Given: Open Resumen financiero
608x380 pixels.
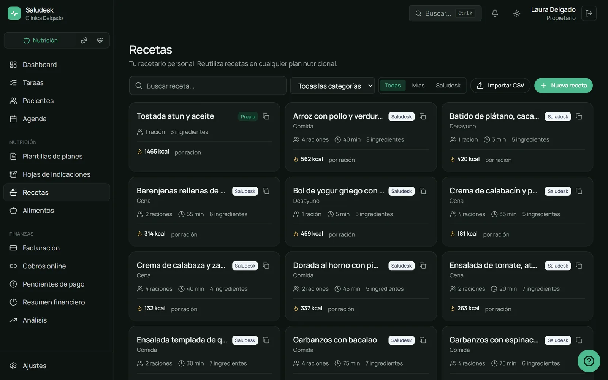Looking at the screenshot, I should pyautogui.click(x=57, y=302).
